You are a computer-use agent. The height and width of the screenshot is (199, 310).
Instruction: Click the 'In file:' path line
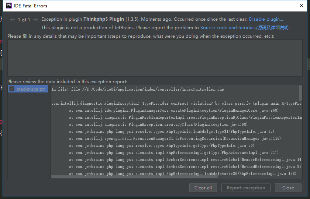[x=138, y=89]
